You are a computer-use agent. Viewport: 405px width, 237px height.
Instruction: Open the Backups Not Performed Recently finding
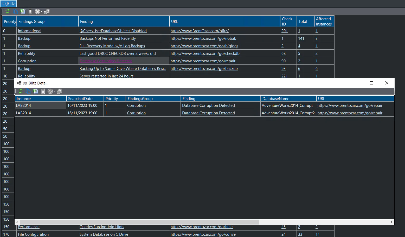[107, 38]
